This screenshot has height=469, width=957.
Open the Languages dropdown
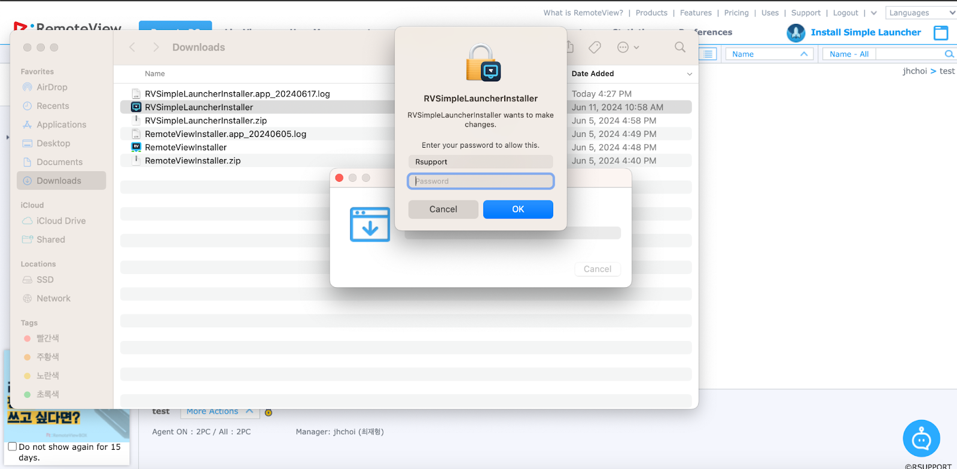pyautogui.click(x=921, y=13)
